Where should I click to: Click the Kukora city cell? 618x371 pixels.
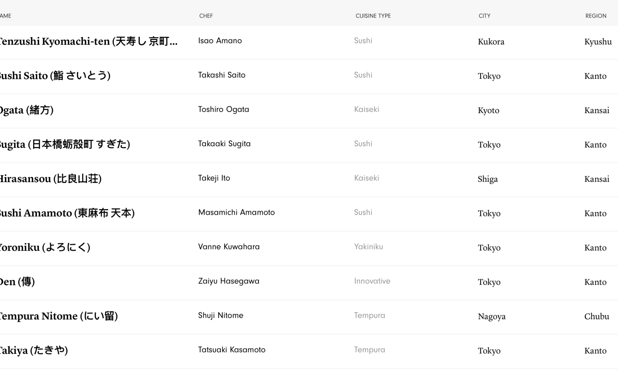click(491, 42)
